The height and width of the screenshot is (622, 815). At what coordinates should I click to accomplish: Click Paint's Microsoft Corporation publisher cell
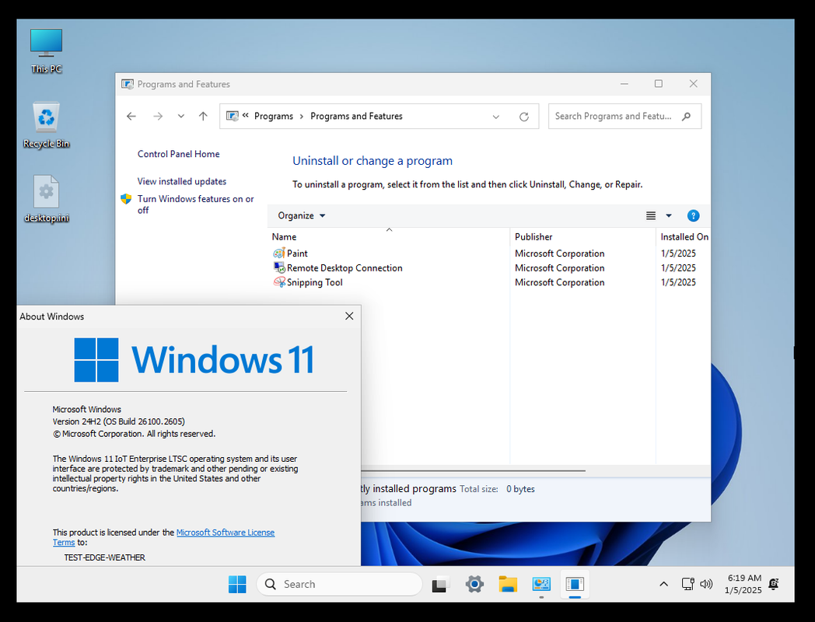click(559, 253)
